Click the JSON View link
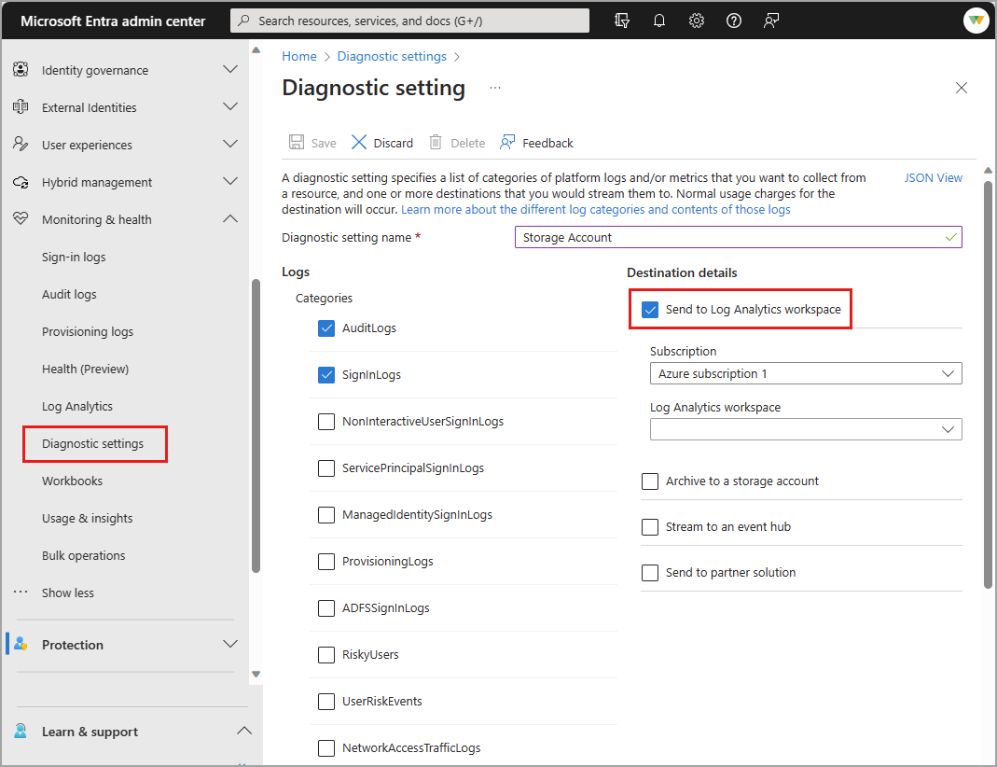 [x=933, y=177]
